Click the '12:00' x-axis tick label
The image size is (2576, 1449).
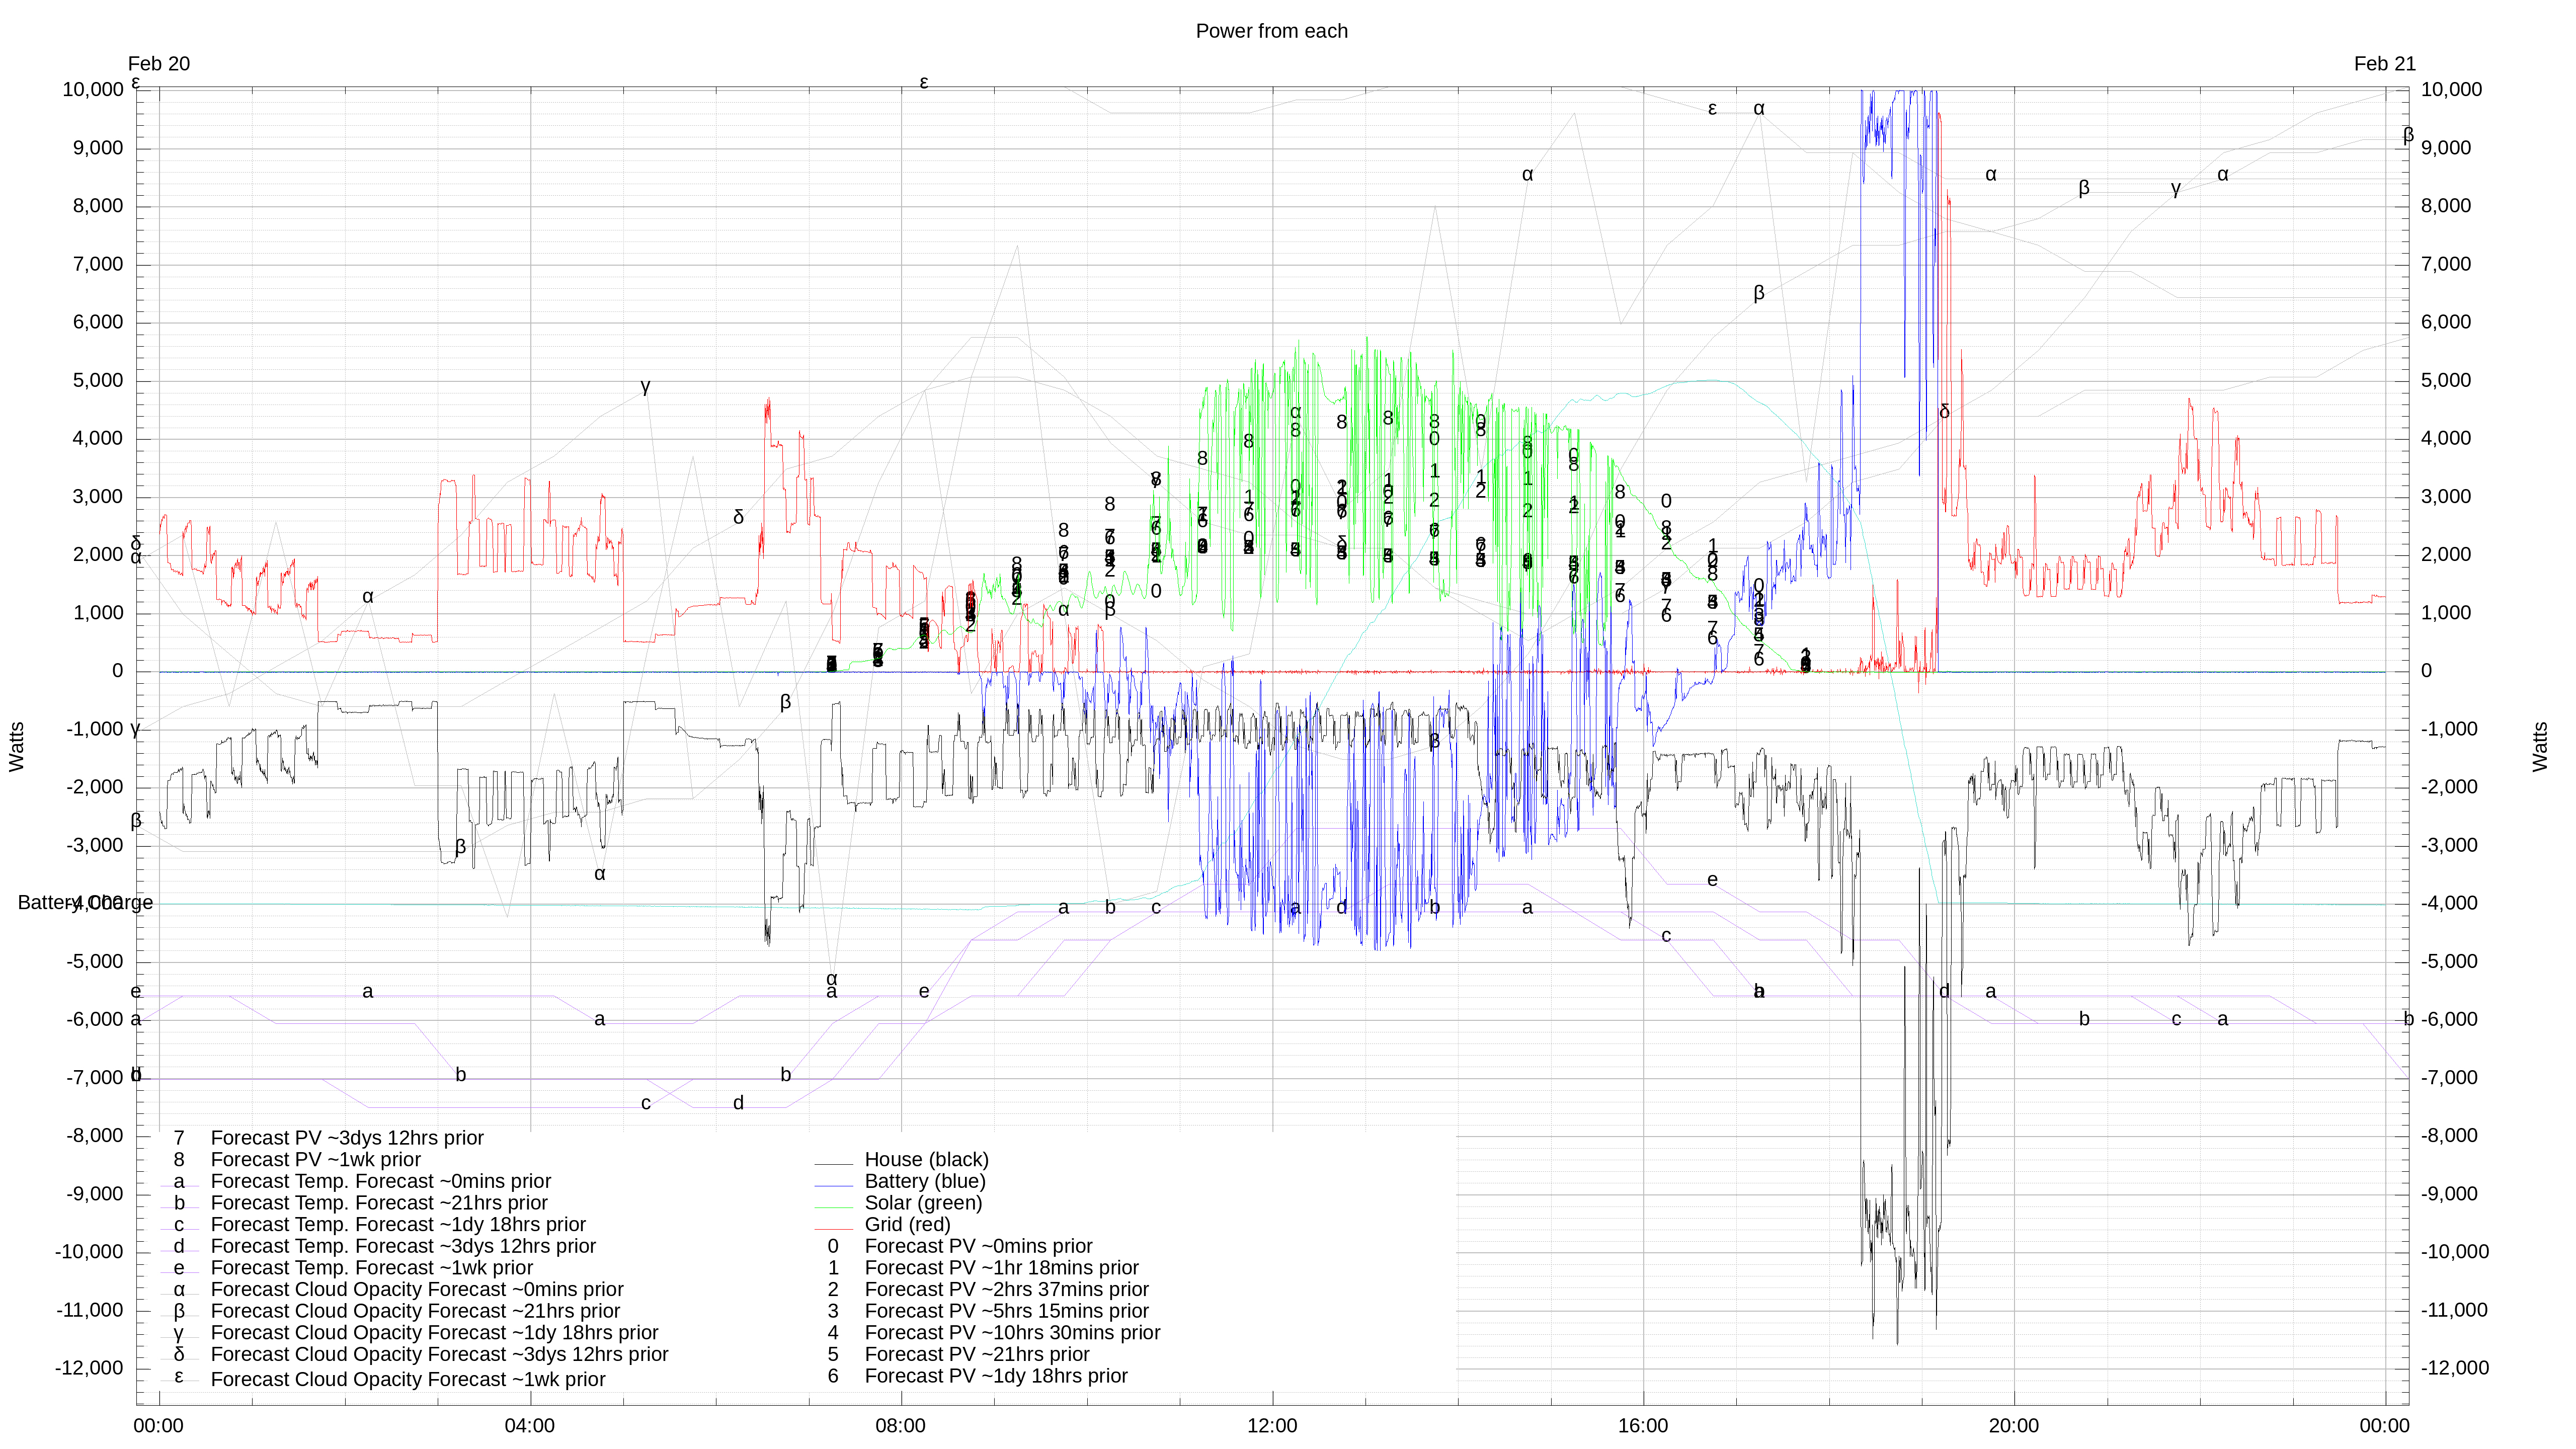click(x=1272, y=1426)
